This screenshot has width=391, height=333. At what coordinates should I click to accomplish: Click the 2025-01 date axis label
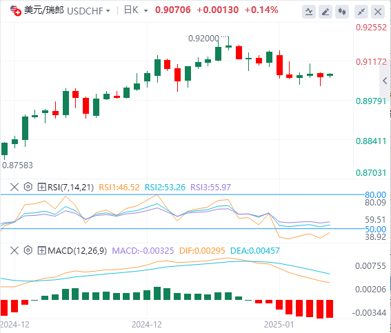pyautogui.click(x=279, y=325)
